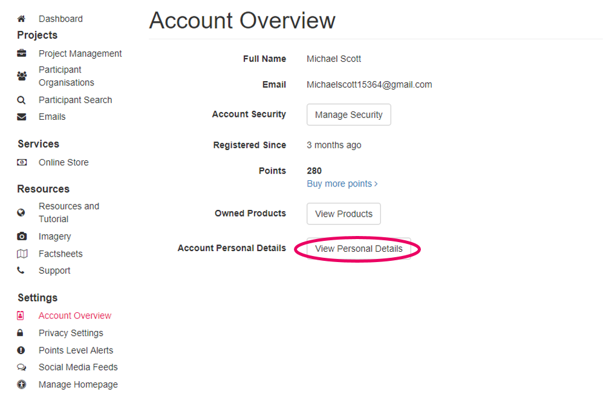
Task: Open Social Media Feeds settings
Action: 78,367
